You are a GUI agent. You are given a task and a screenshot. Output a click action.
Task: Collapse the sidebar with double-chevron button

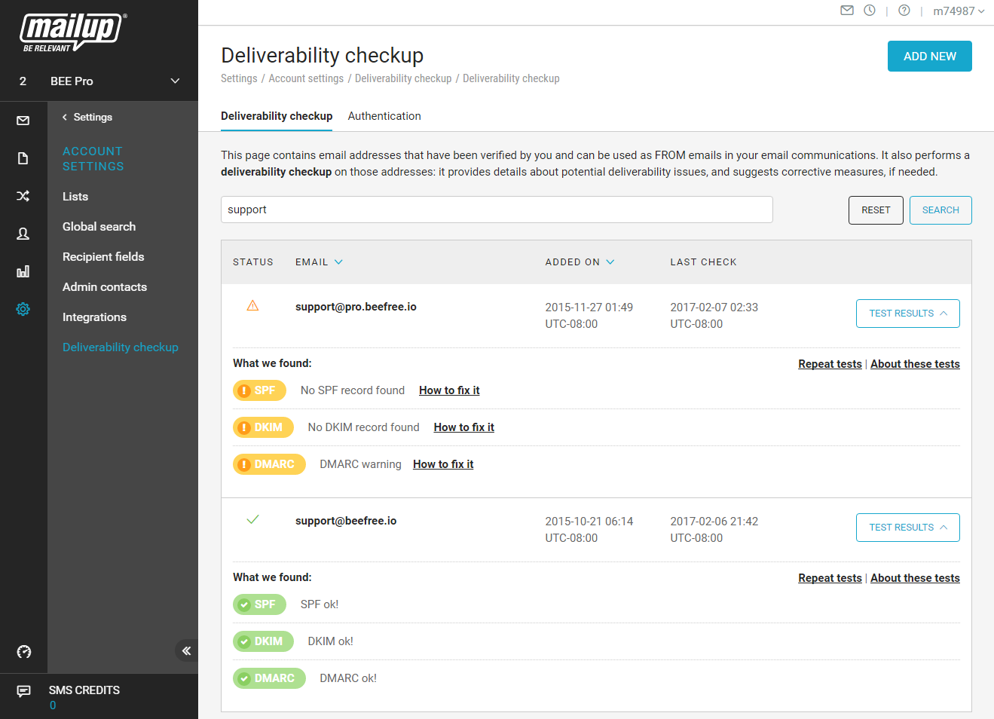[186, 650]
